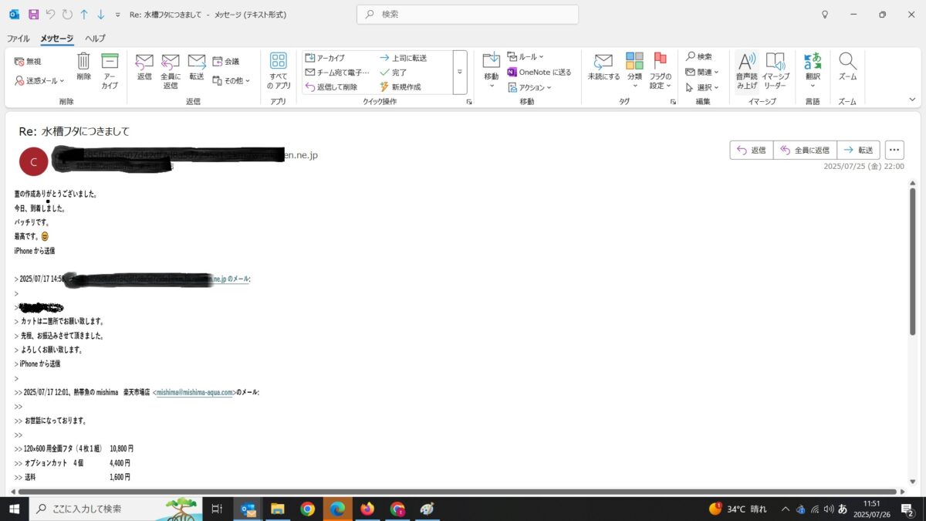Viewport: 926px width, 521px height.
Task: Click the mishima@mishima-aqua.com link
Action: click(x=194, y=392)
